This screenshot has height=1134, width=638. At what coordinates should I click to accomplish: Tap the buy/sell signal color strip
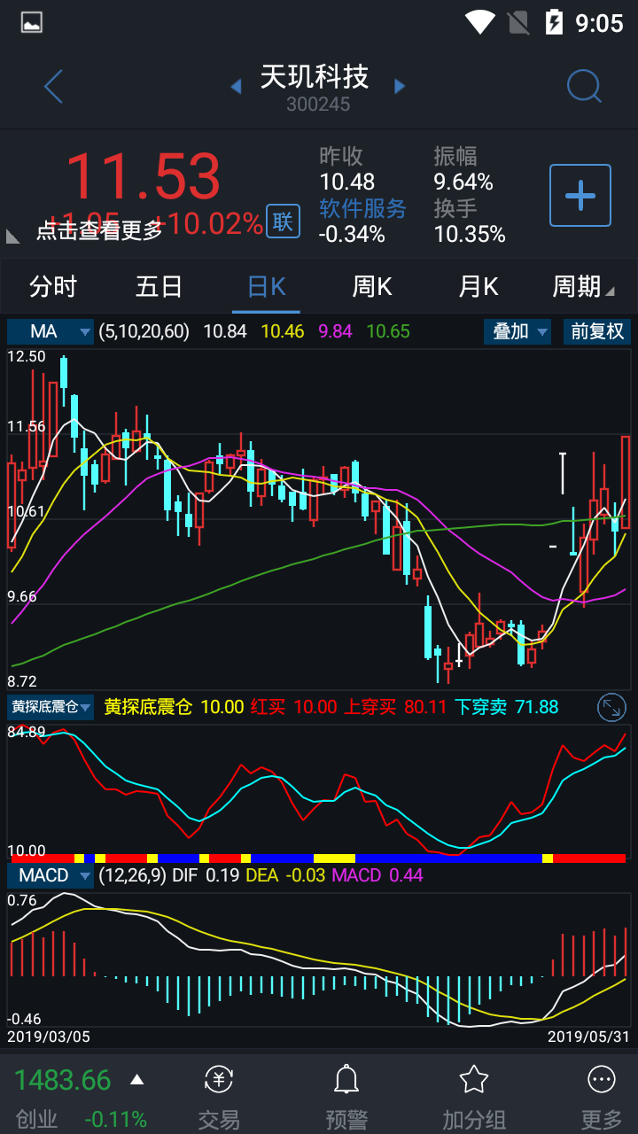318,858
